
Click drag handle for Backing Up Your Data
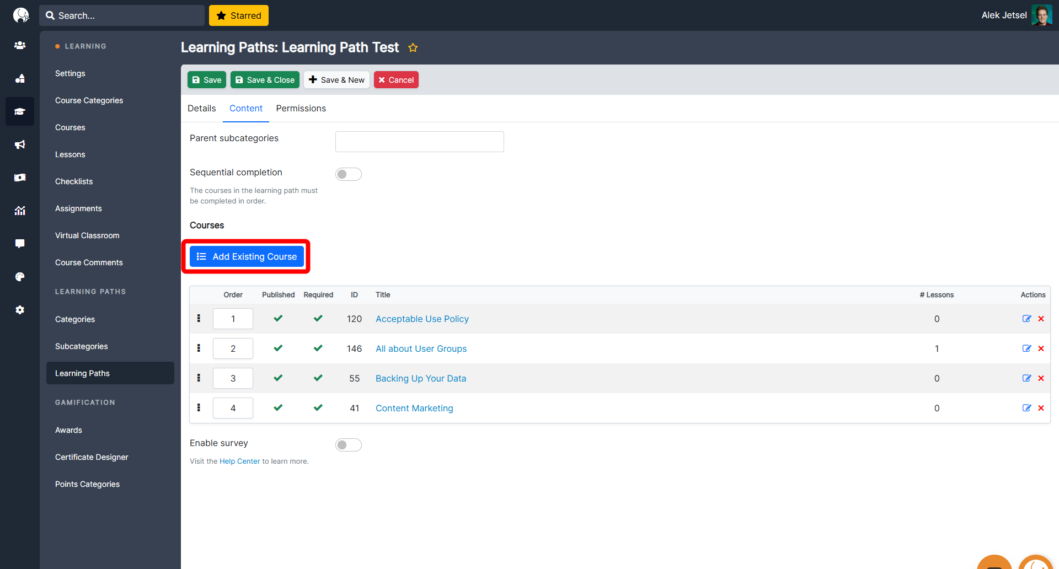pos(199,378)
